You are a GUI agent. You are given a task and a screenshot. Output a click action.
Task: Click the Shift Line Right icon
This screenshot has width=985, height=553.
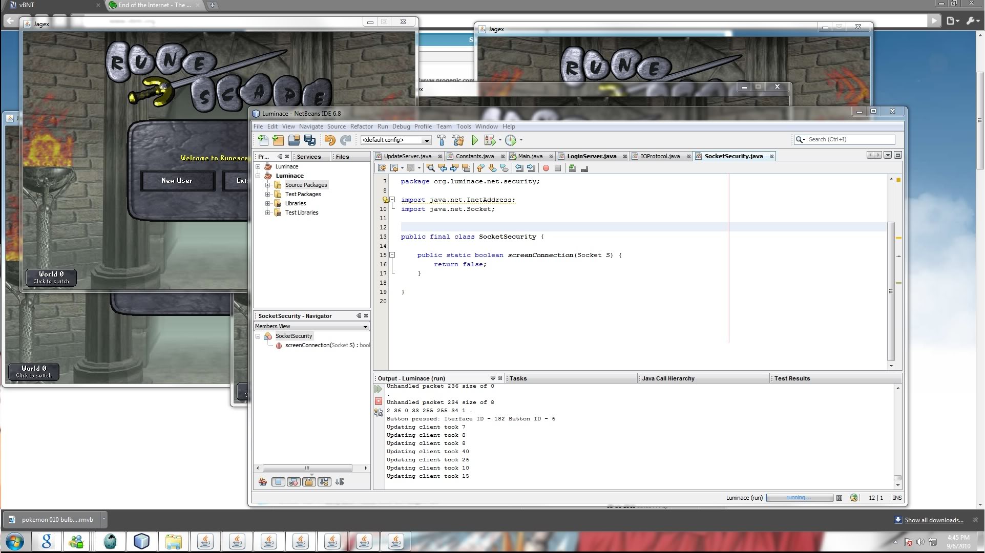coord(531,168)
